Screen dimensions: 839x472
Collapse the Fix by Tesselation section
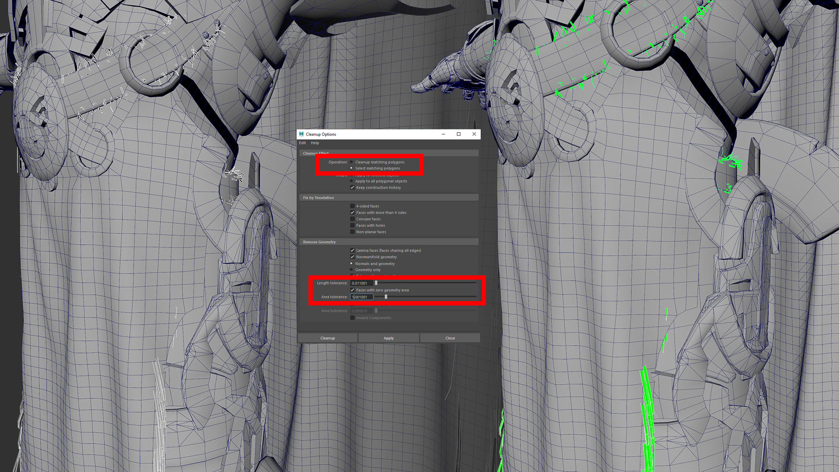(319, 198)
